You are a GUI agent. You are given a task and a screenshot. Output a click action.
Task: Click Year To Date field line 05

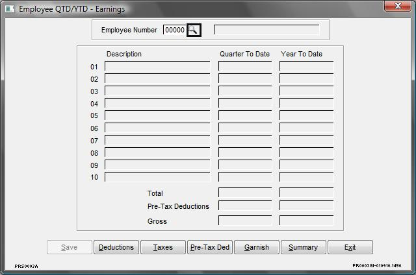tap(306, 115)
